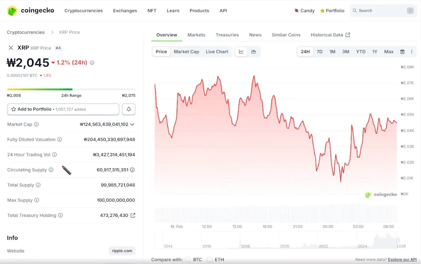Enable the BTC compare checkbox

click(x=188, y=260)
